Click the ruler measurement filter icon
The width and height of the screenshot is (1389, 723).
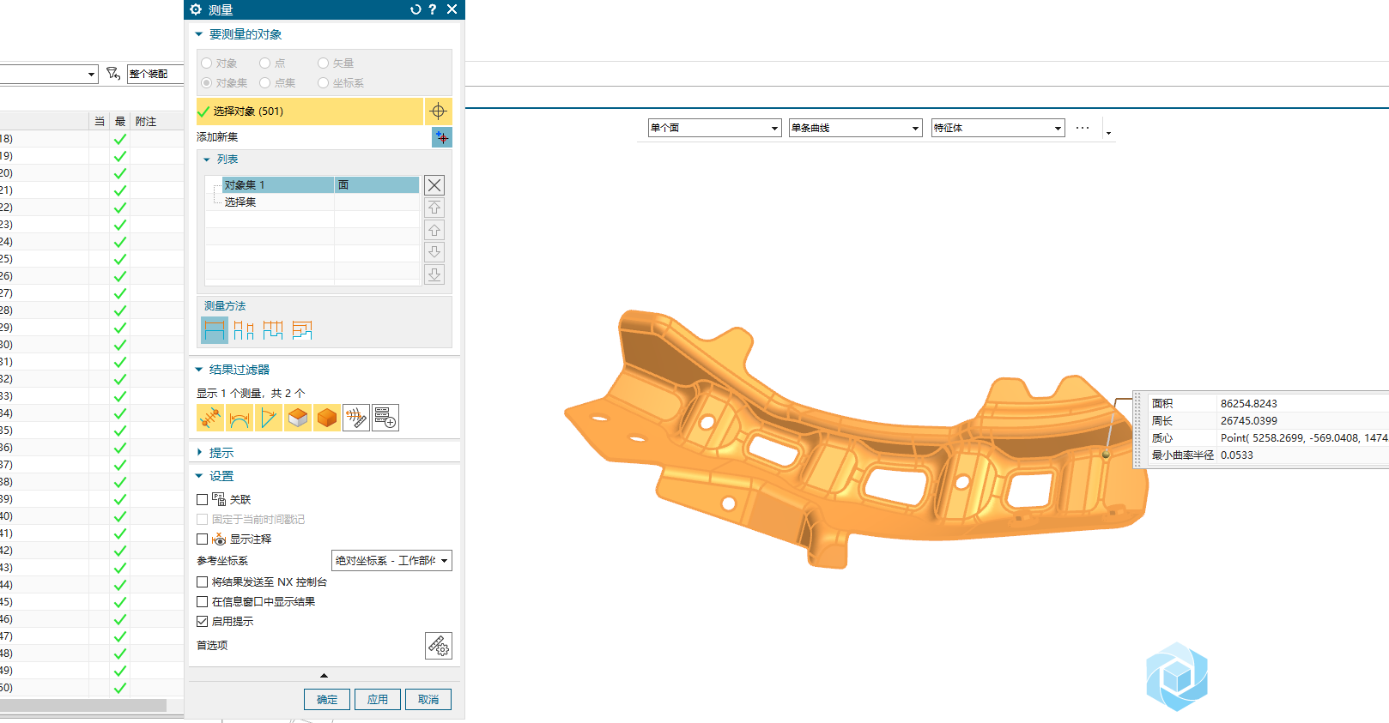(x=356, y=418)
